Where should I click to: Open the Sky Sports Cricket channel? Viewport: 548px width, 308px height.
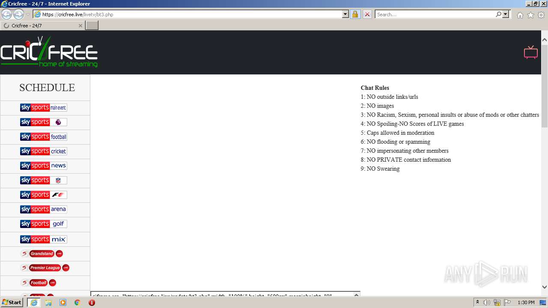[x=43, y=151]
